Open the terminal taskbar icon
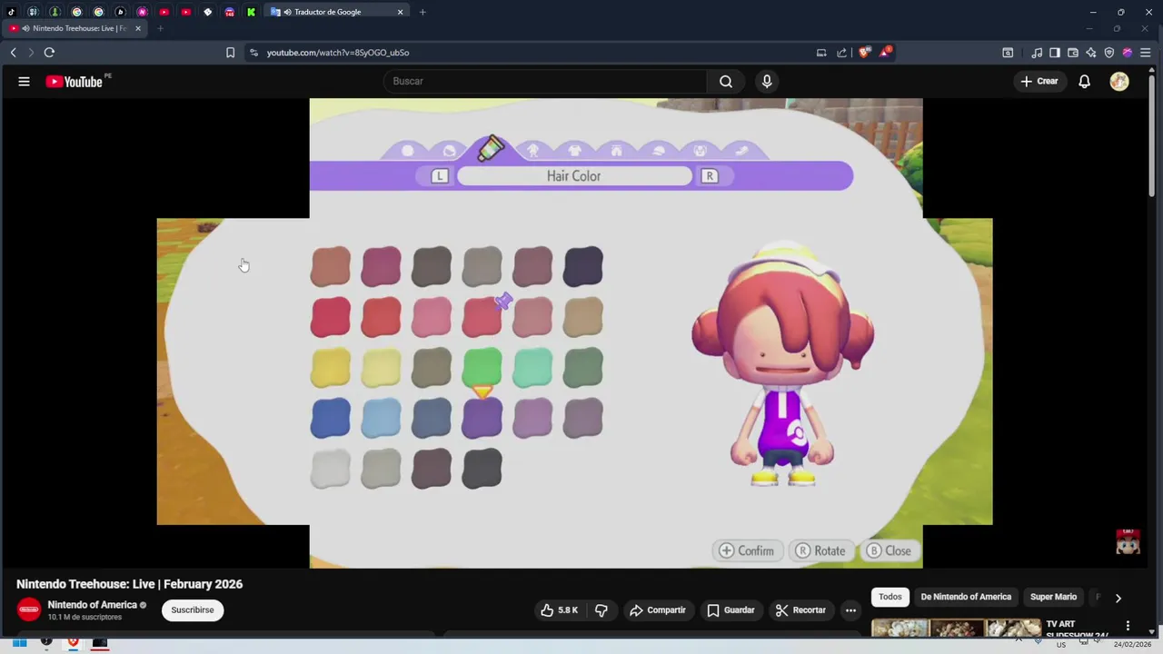The image size is (1163, 654). coord(100,643)
